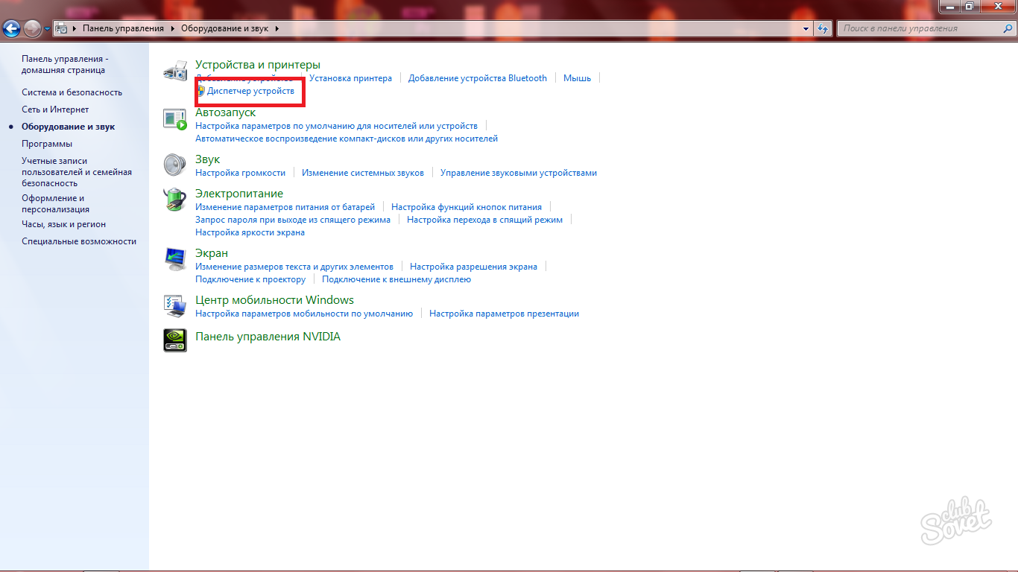
Task: Expand the recent pages dropdown near Back button
Action: 47,29
